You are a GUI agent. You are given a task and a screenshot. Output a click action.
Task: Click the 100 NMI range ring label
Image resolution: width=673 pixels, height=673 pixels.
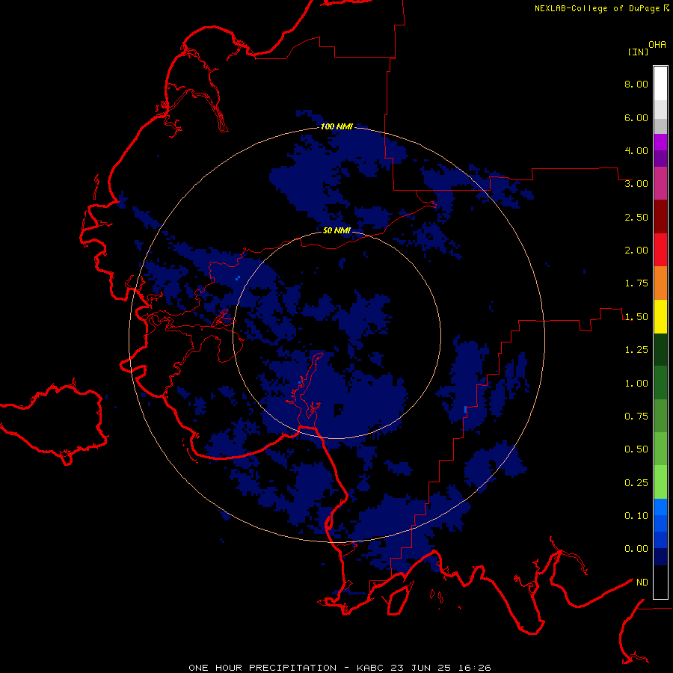click(336, 126)
